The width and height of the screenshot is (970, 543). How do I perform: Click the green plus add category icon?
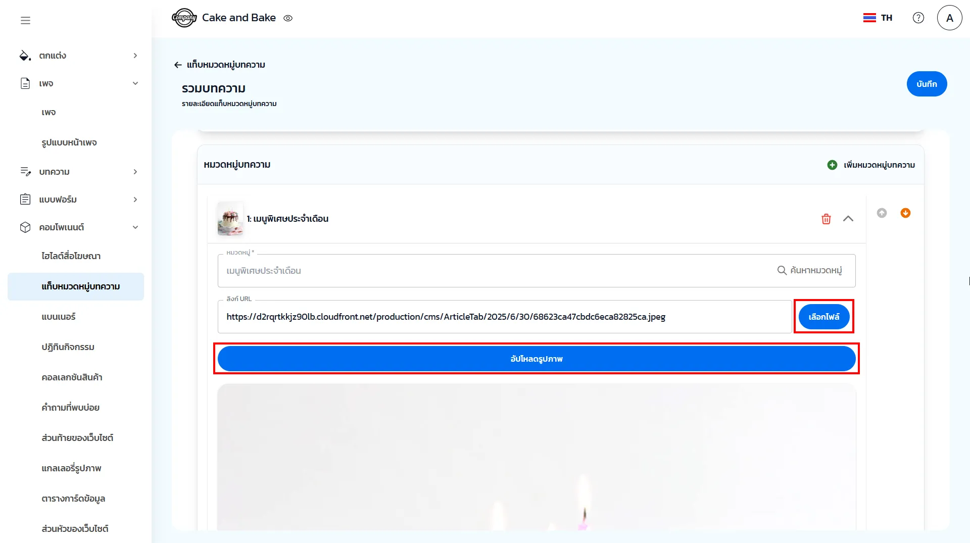(x=832, y=165)
